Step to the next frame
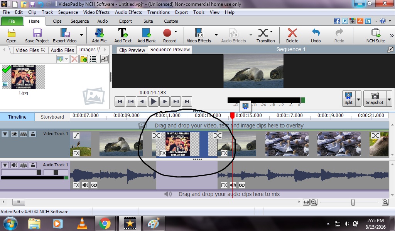The height and width of the screenshot is (231, 395). tap(164, 102)
